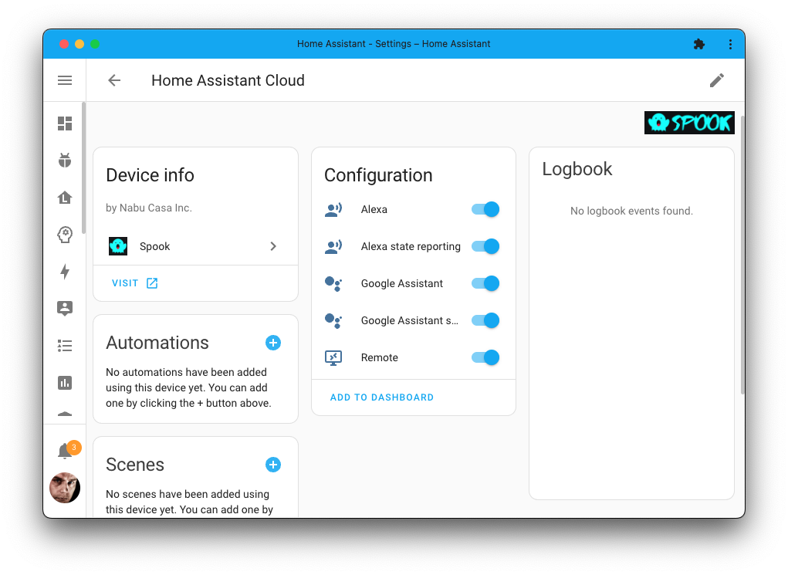Click the Spook logo banner at top right

[689, 122]
